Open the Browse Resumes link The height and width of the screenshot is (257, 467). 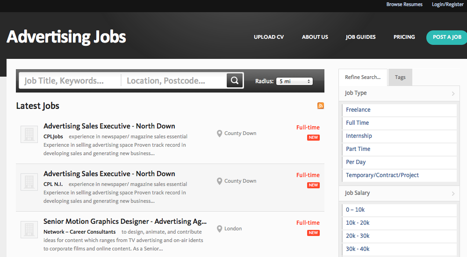coord(404,5)
